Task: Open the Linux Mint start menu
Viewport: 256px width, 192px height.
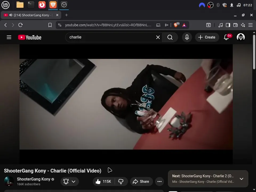Action: tap(5, 5)
